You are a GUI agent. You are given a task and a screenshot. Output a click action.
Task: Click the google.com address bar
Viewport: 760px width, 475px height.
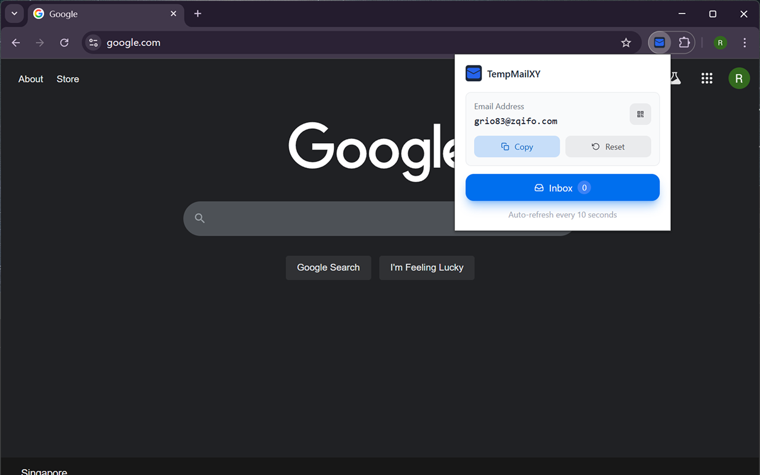coord(362,43)
